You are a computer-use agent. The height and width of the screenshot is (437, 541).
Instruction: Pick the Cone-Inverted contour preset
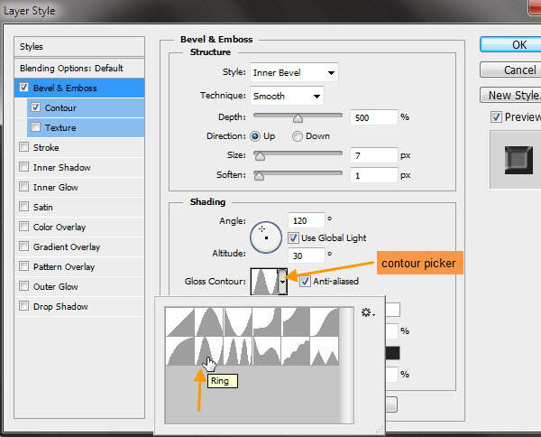click(238, 322)
